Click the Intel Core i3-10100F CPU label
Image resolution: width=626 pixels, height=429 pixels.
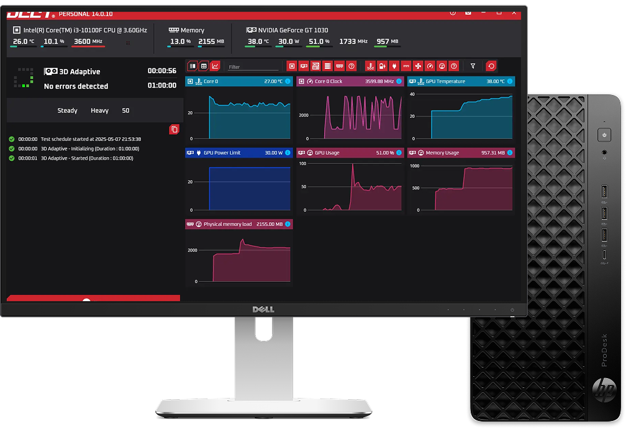click(85, 30)
